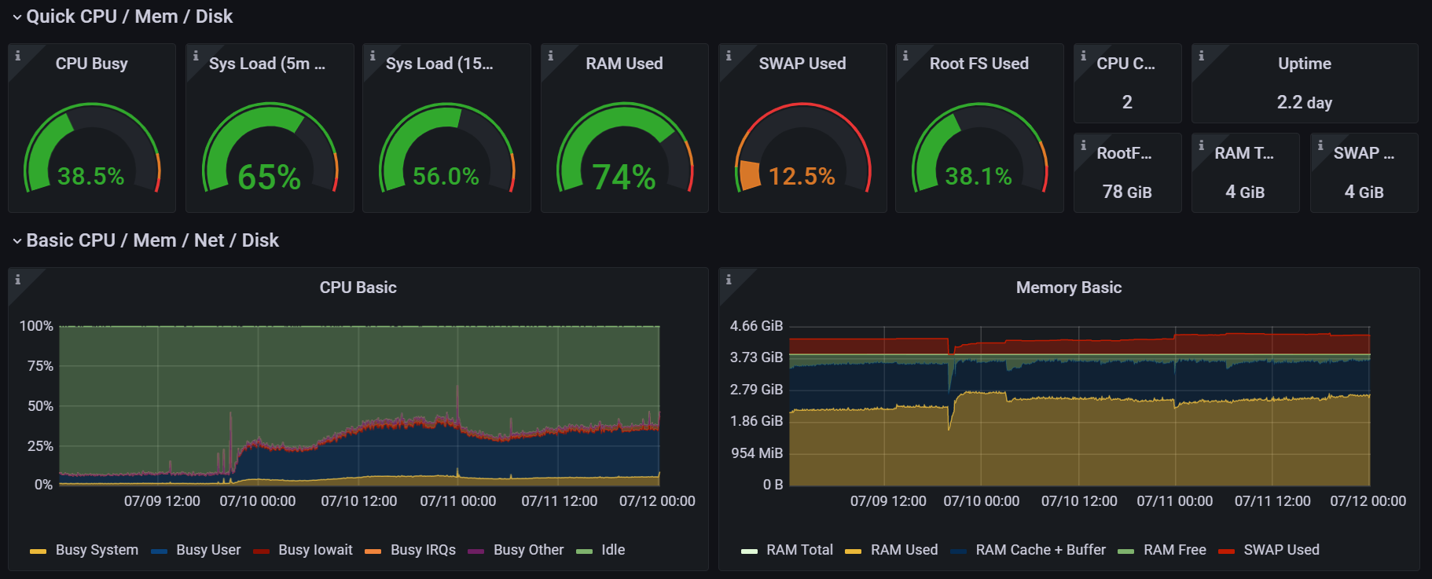Open info icon on CPU Basic graph

coord(17,280)
